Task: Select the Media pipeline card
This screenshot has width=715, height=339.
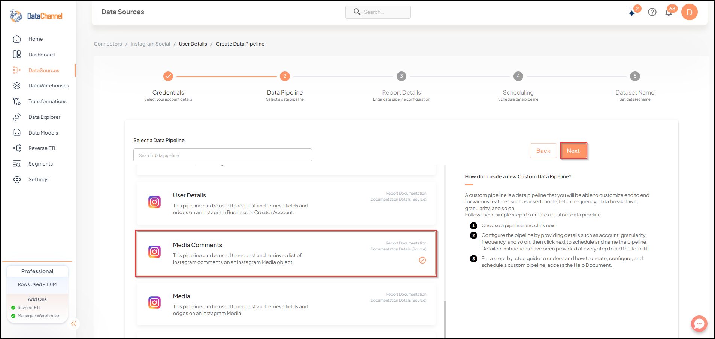Action: [x=286, y=304]
